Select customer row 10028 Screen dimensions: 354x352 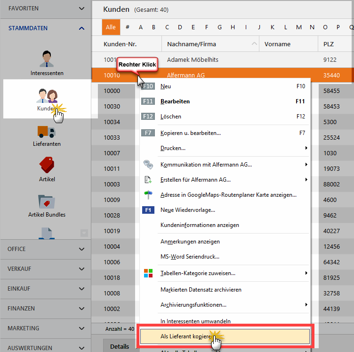(112, 216)
